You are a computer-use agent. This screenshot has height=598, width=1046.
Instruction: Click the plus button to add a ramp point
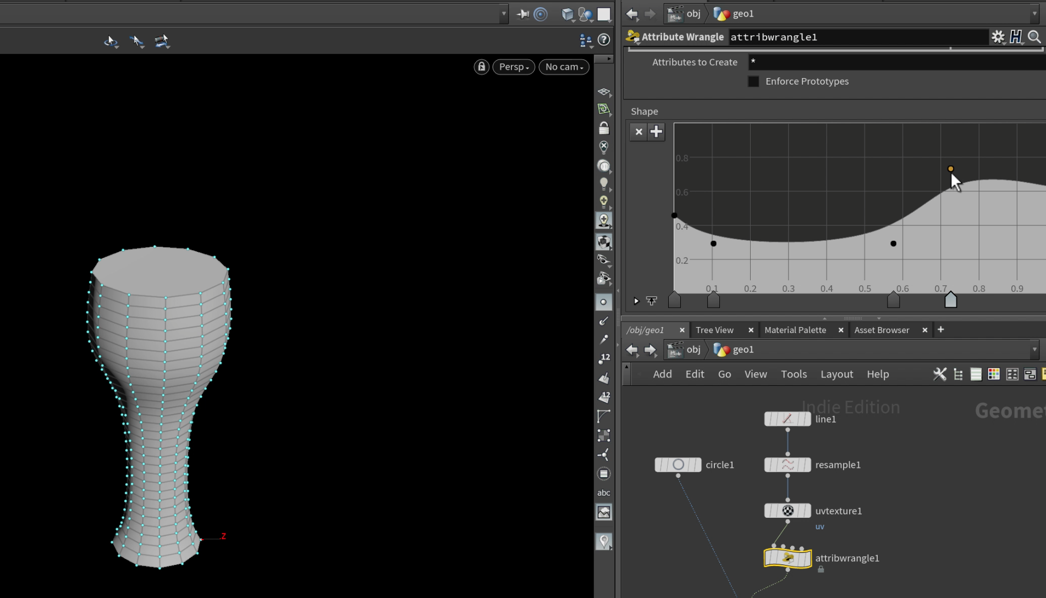pos(656,132)
